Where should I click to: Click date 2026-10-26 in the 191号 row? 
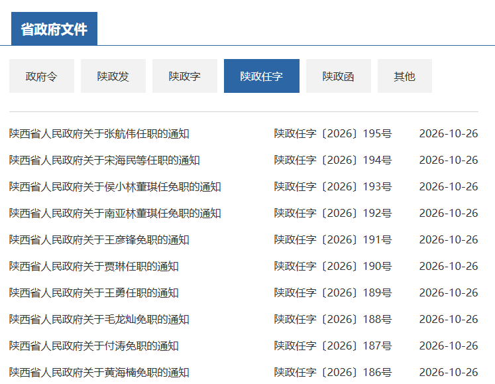pyautogui.click(x=449, y=240)
